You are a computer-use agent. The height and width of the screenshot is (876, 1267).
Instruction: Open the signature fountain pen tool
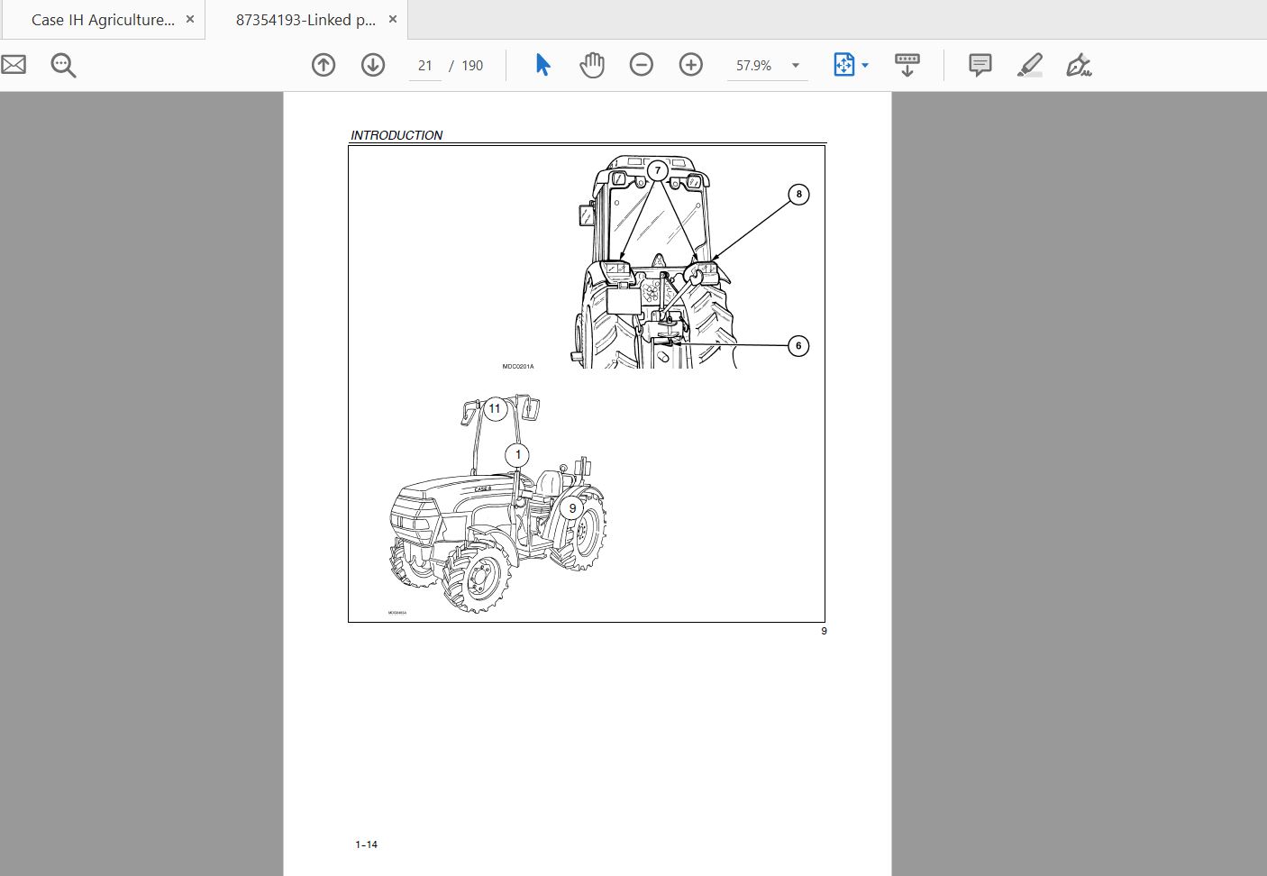[x=1080, y=64]
